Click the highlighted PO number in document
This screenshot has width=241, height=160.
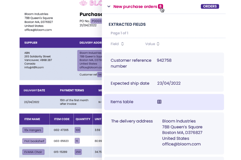click(96, 21)
